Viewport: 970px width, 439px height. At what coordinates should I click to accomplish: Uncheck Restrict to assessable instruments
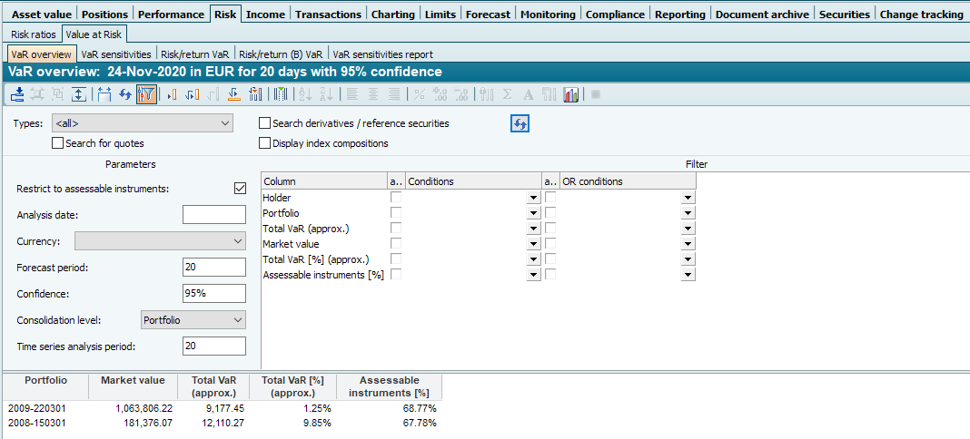[240, 189]
